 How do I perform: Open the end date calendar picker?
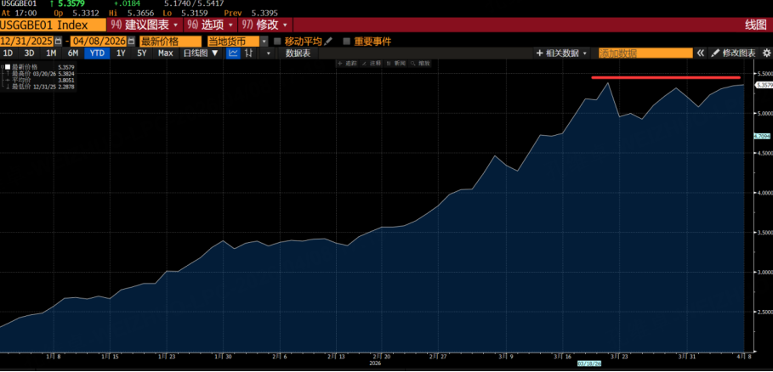(x=131, y=42)
